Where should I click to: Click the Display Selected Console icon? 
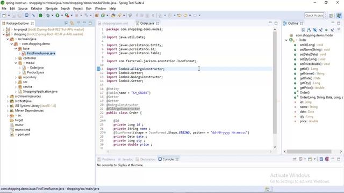point(300,159)
